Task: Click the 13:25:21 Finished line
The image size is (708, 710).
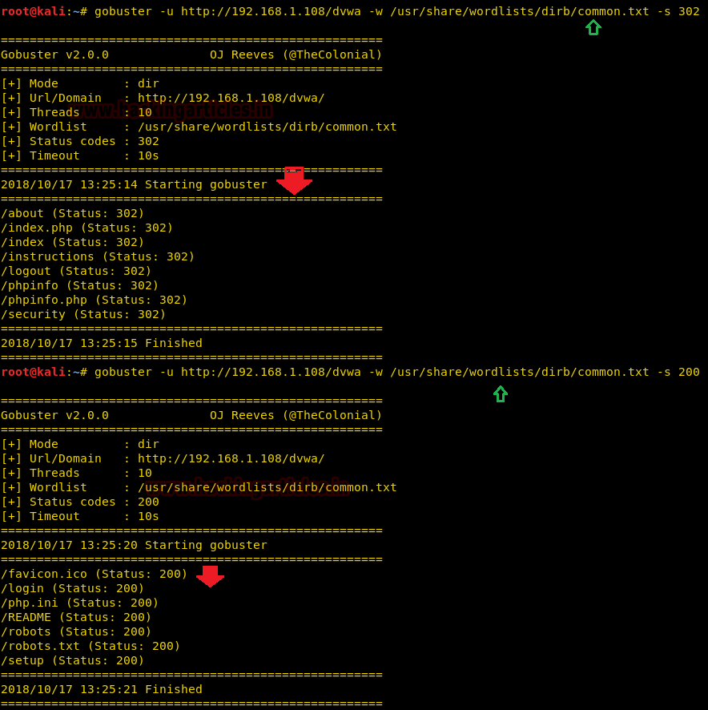Action: click(x=102, y=689)
